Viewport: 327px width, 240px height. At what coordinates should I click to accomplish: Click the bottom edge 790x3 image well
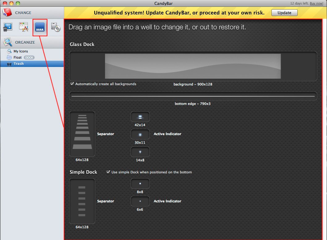coord(193,96)
